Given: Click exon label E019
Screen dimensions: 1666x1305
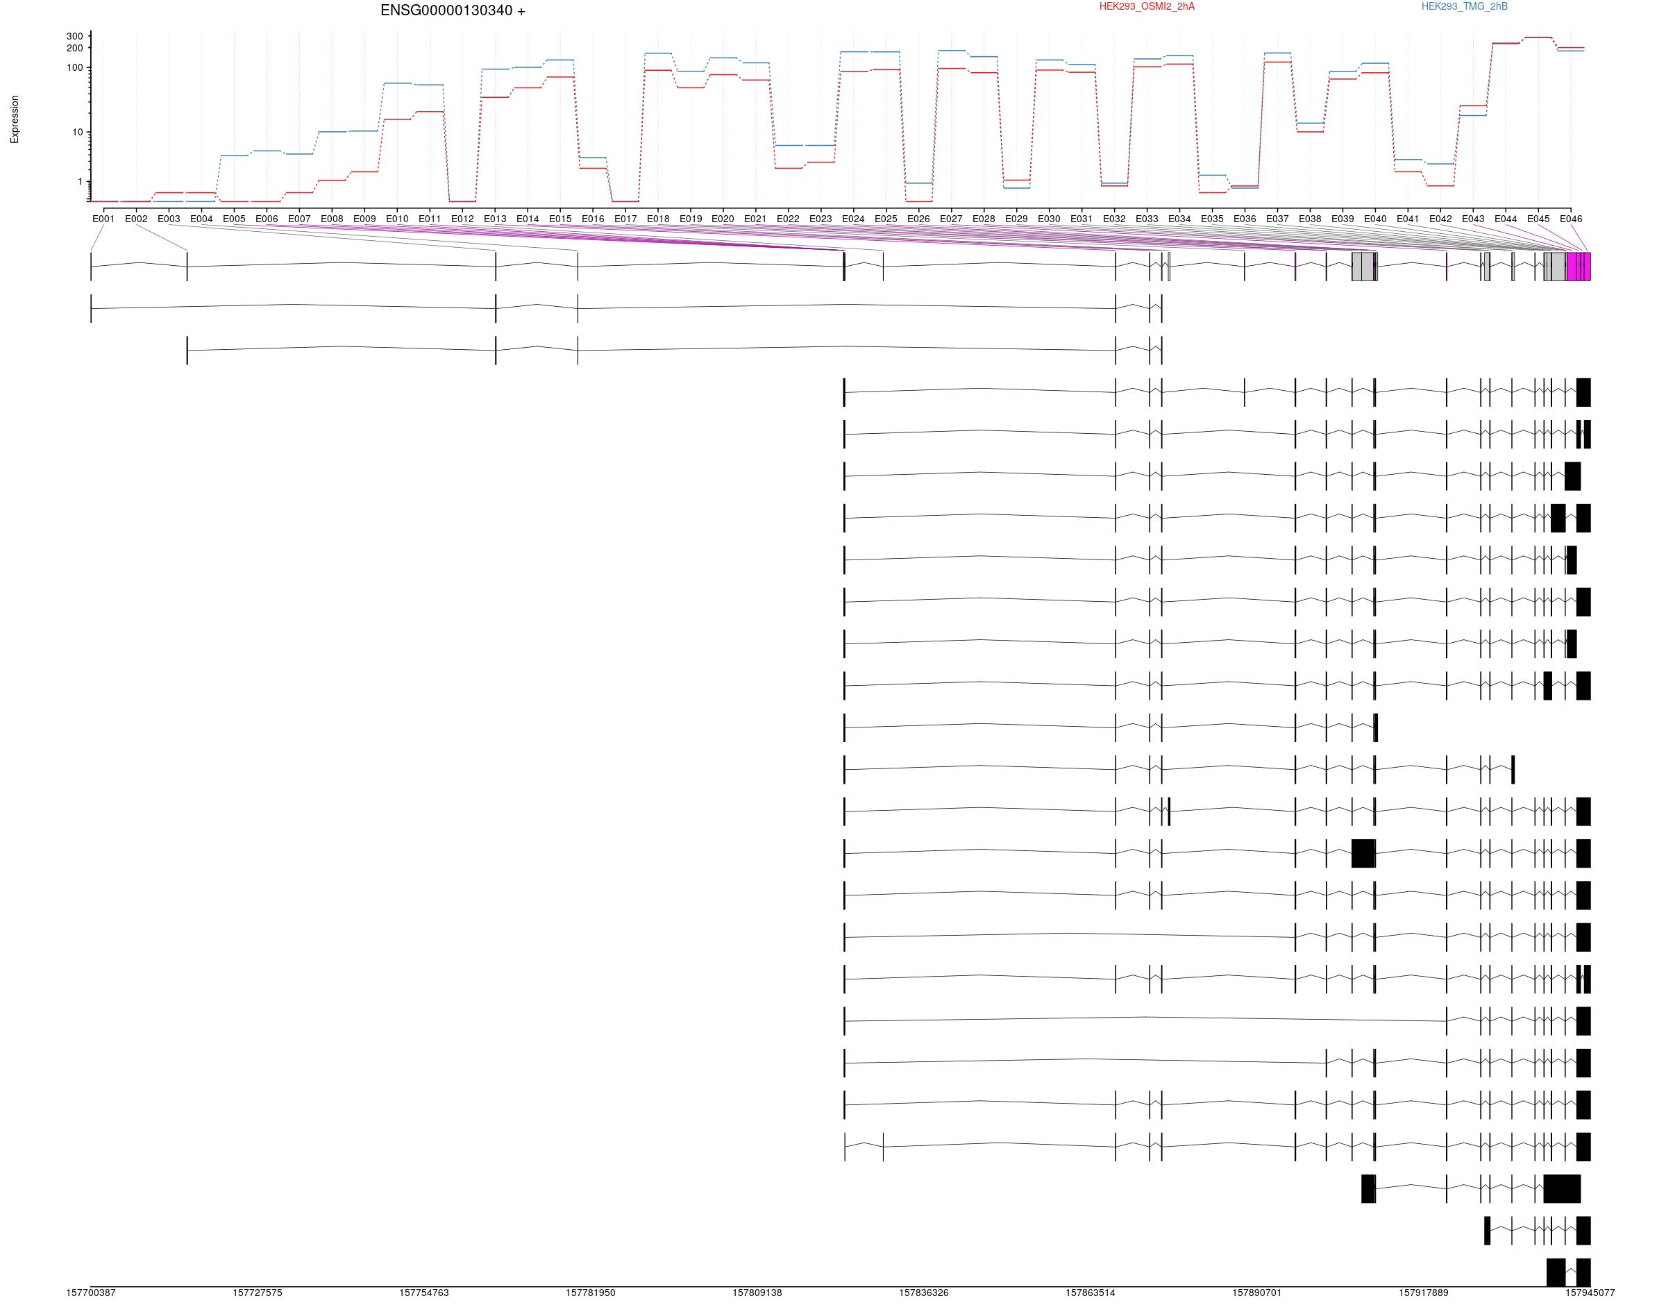Looking at the screenshot, I should (x=691, y=219).
